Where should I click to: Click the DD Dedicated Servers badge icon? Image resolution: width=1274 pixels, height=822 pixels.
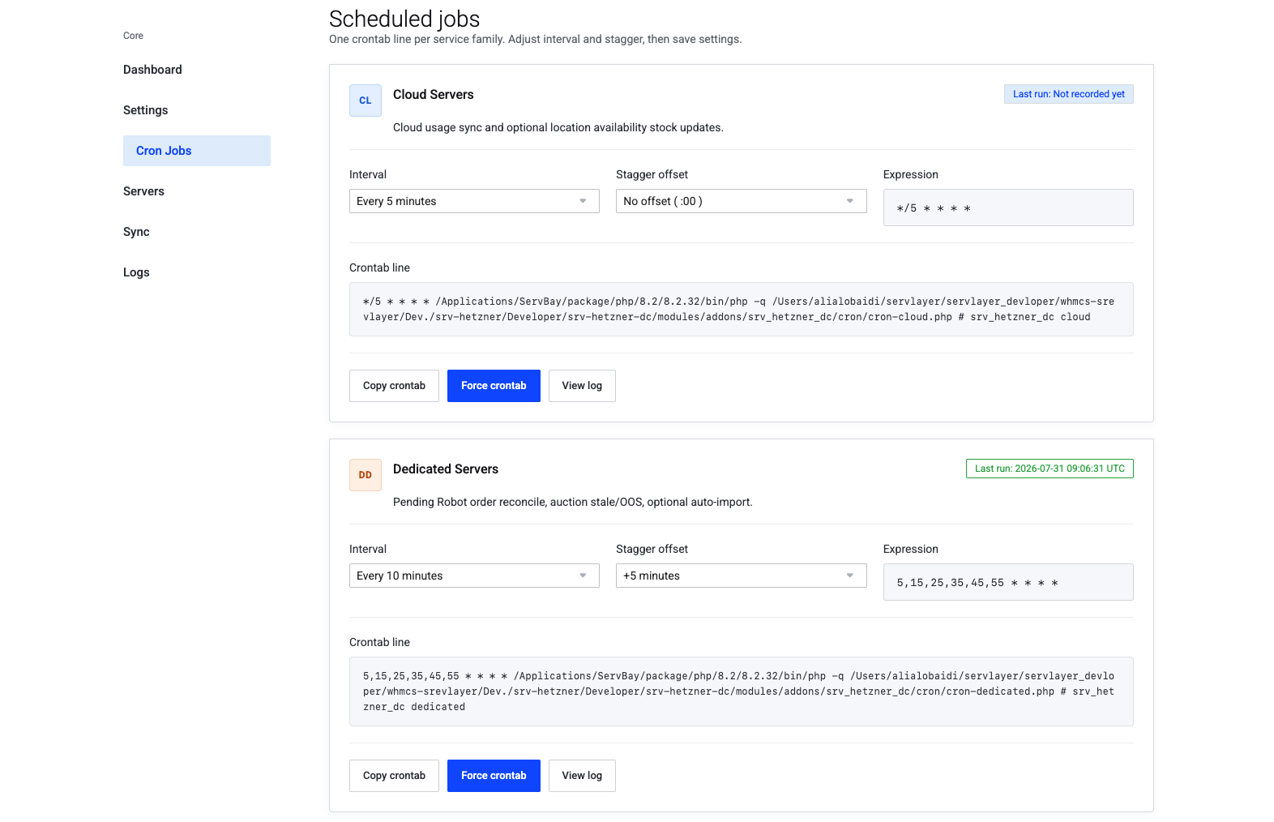click(366, 475)
